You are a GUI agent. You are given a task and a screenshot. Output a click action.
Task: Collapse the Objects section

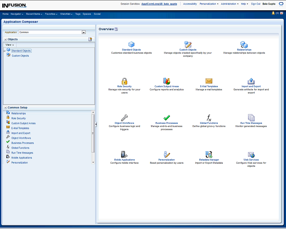[x=5, y=39]
